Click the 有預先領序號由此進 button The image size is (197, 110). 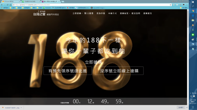click(x=68, y=71)
